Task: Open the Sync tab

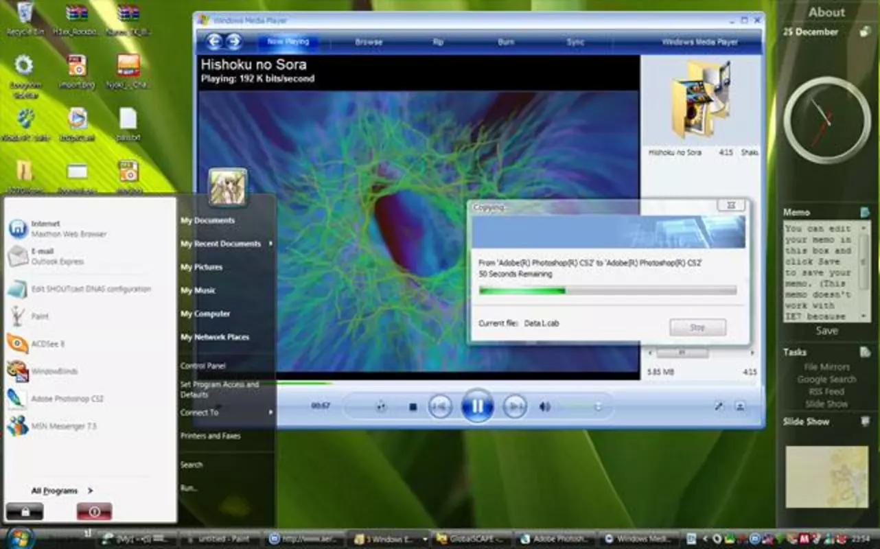Action: point(575,42)
